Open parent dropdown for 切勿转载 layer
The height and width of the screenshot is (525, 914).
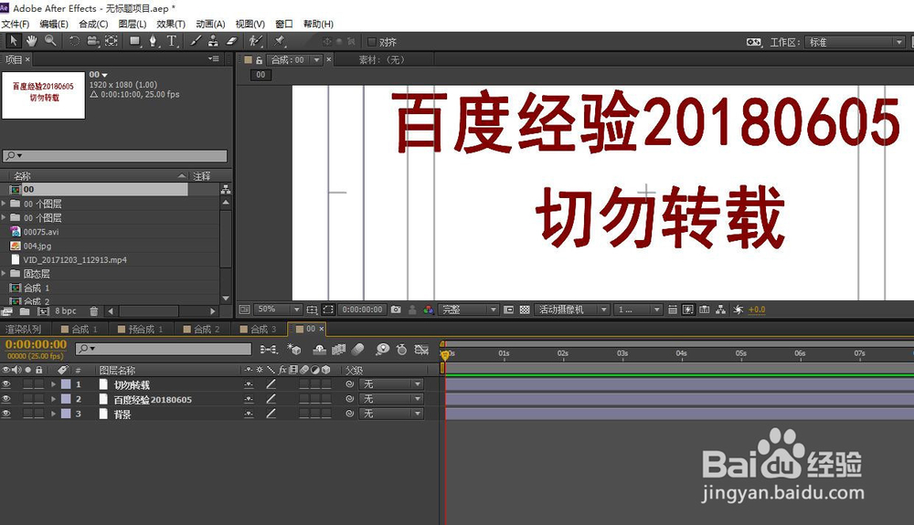(390, 384)
